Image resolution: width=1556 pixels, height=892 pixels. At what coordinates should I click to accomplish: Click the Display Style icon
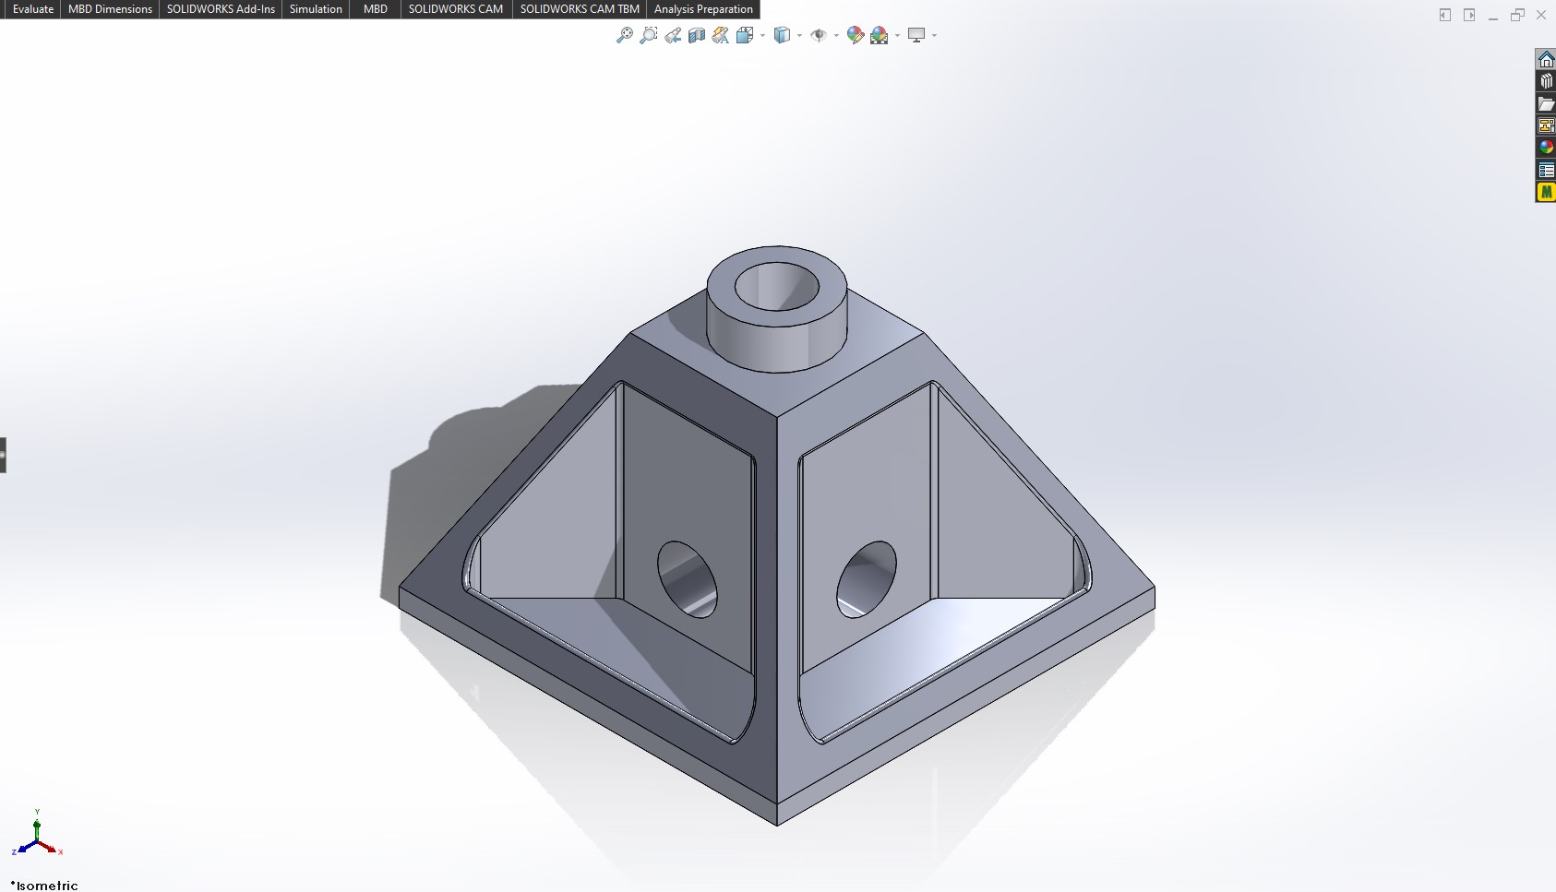[x=782, y=35]
